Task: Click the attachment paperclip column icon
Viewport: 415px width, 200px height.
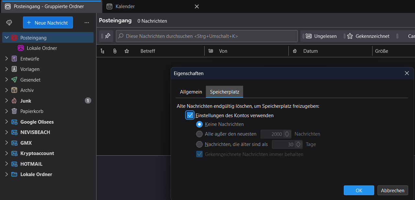Action: tap(115, 51)
